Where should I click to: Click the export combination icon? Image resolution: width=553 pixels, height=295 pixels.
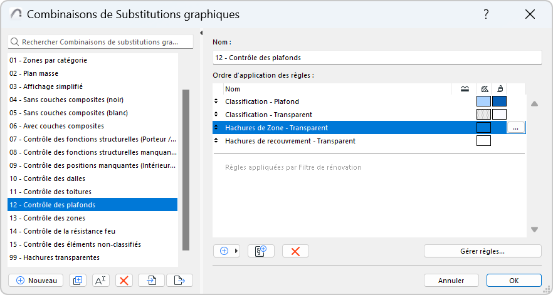click(179, 281)
